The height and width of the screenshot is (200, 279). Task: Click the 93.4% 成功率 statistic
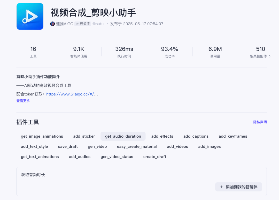tap(169, 52)
